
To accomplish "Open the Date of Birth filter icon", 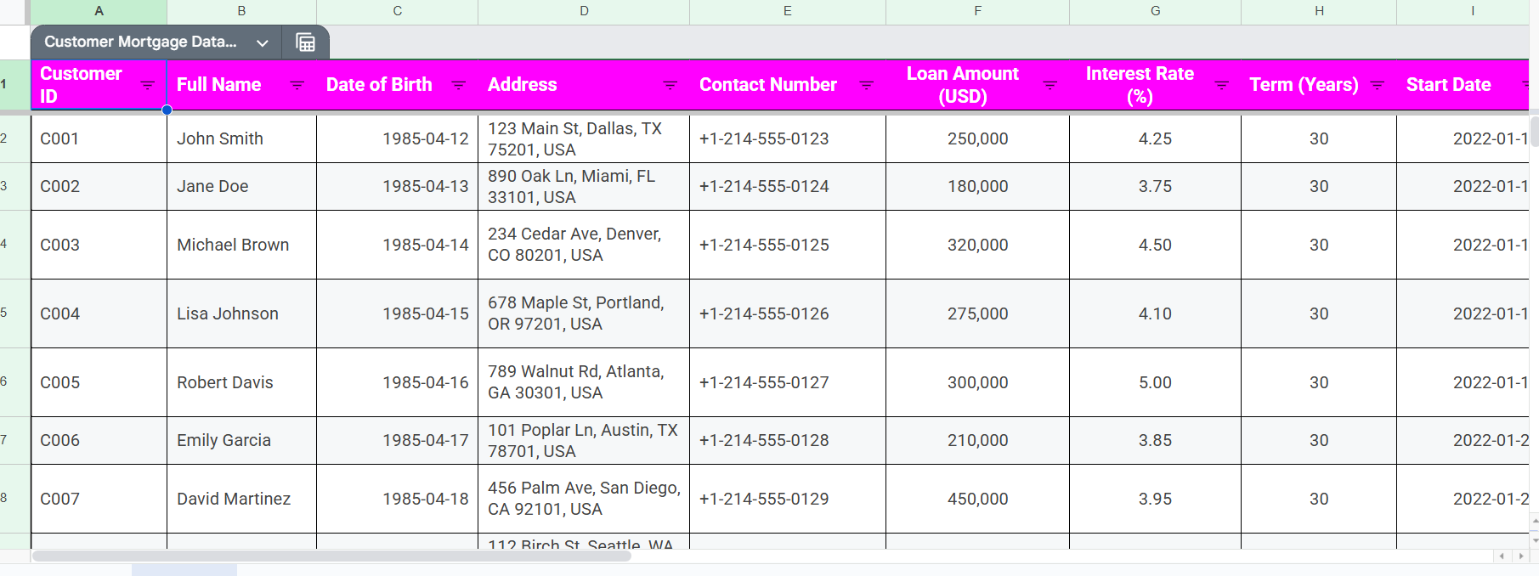I will coord(458,85).
